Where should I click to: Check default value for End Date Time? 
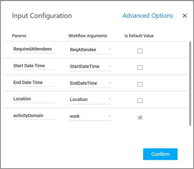(140, 84)
